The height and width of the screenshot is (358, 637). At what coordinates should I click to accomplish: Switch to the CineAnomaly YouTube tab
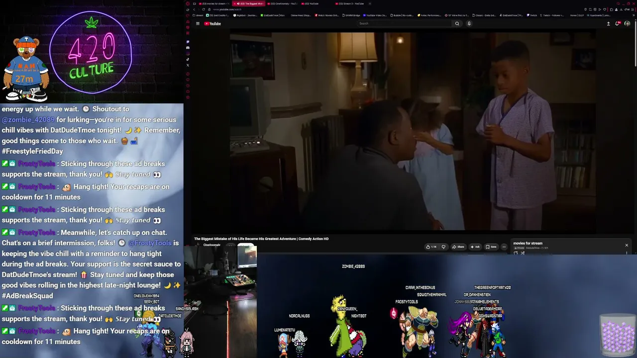pyautogui.click(x=282, y=3)
